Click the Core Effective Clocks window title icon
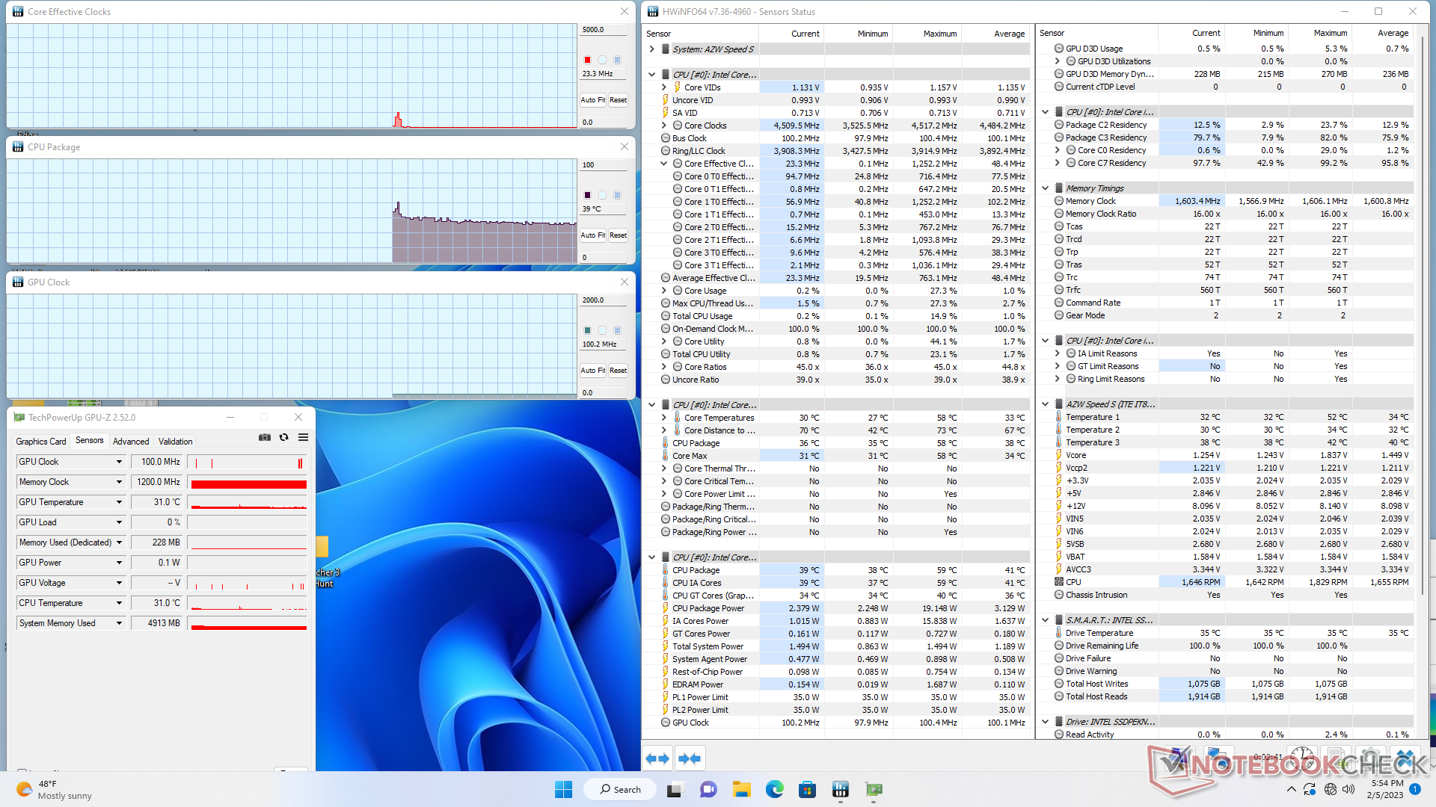 click(x=18, y=12)
